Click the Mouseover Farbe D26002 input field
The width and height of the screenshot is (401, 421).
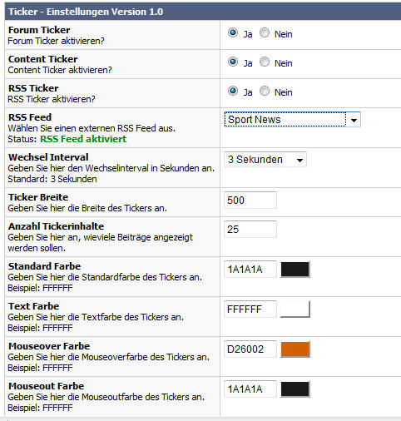pos(250,349)
